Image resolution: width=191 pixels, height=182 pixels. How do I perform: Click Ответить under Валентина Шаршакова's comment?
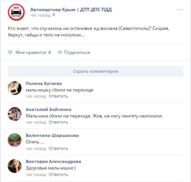click(x=58, y=149)
